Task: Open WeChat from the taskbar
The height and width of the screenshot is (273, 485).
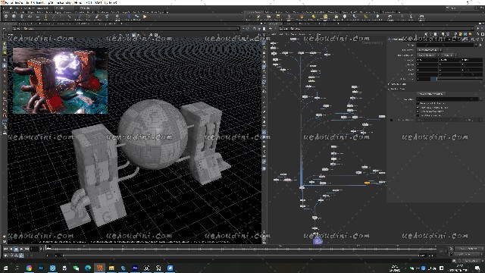Action: pos(76,268)
